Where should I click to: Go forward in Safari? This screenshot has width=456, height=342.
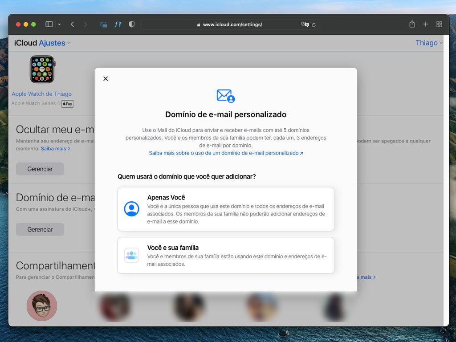pos(85,24)
